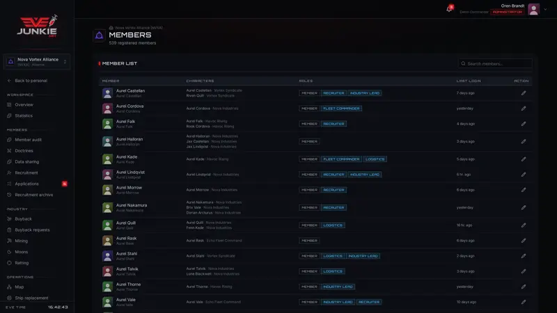Edit member Aurel Falk with pencil icon
Image resolution: width=557 pixels, height=313 pixels.
524,124
